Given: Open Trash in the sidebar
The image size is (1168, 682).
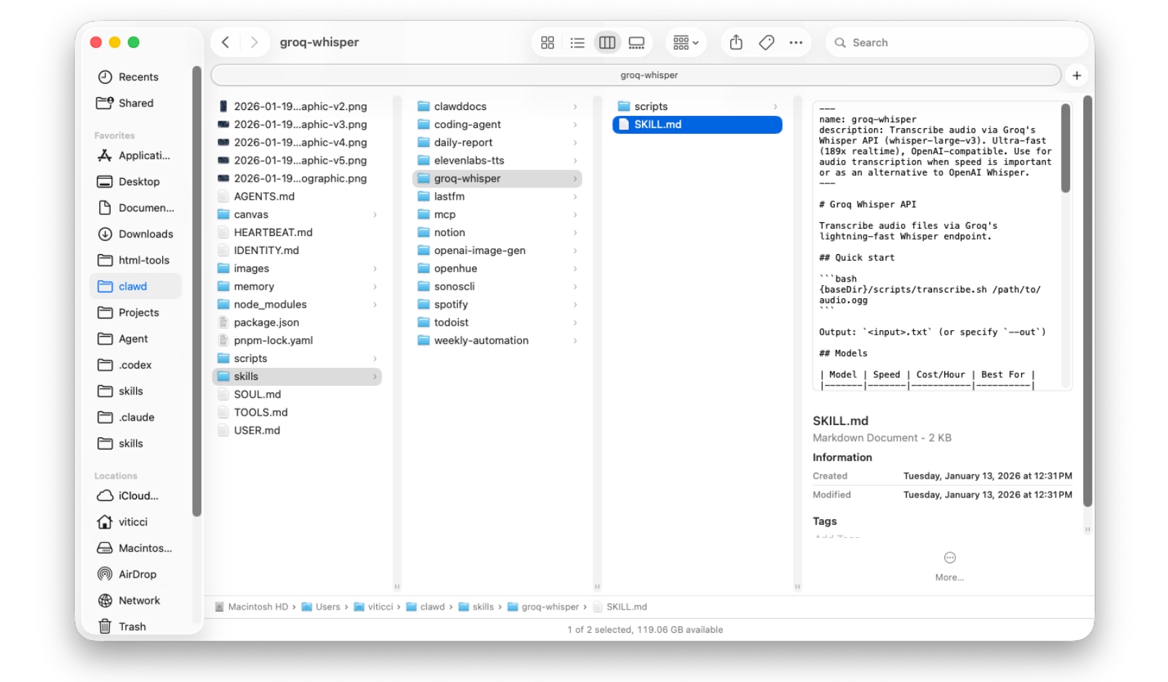Looking at the screenshot, I should [x=137, y=626].
